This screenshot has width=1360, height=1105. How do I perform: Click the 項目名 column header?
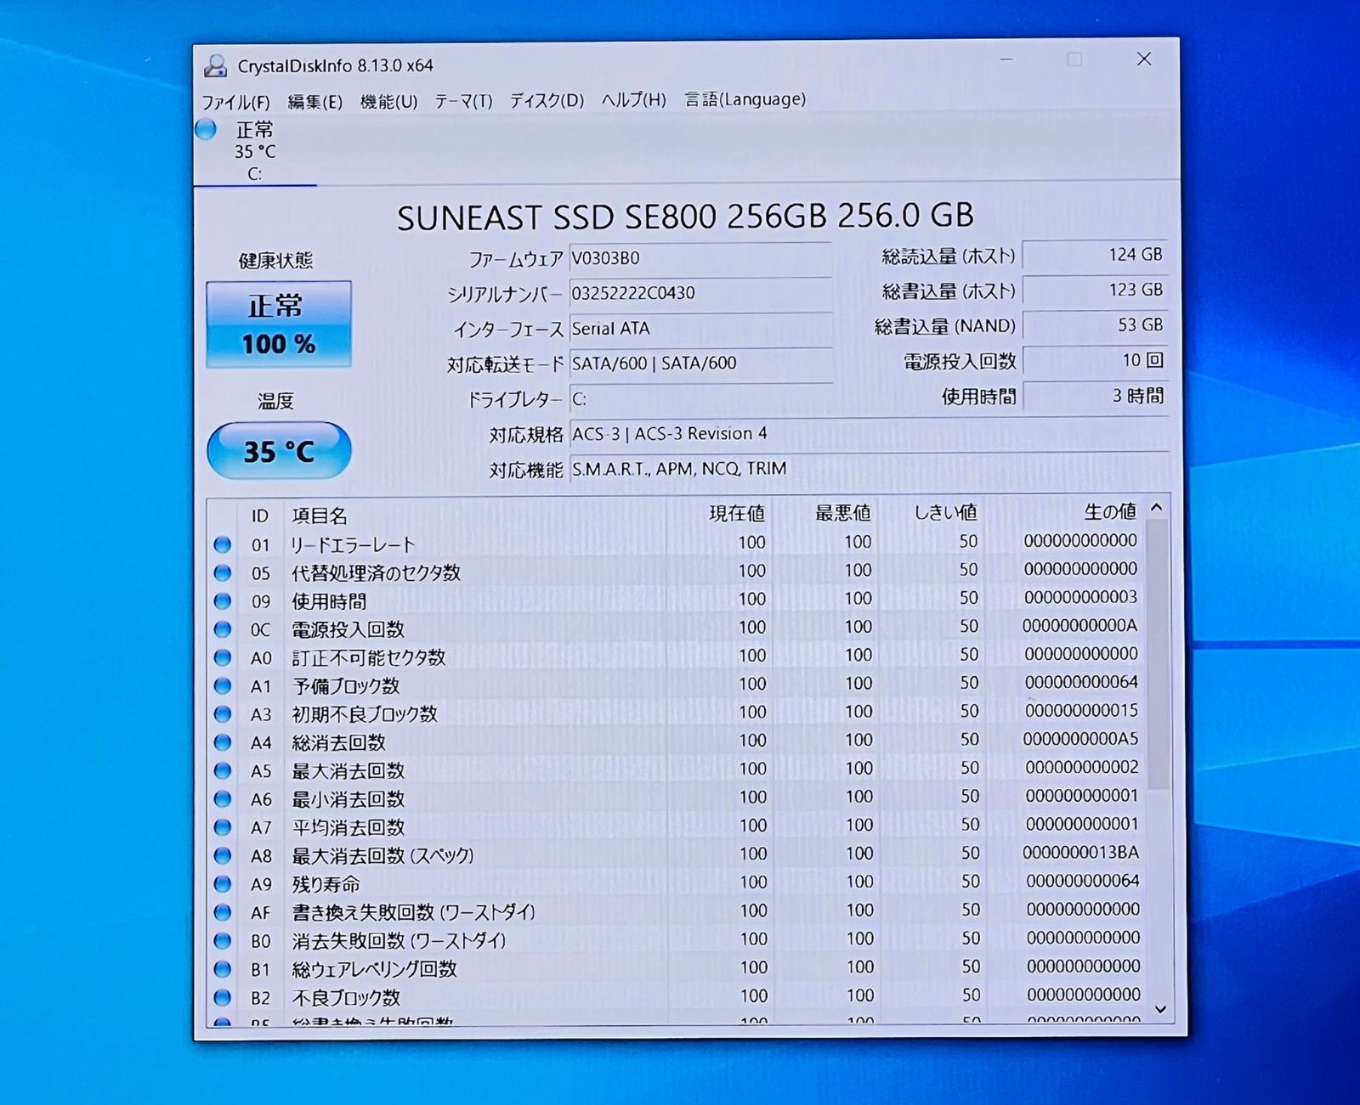point(320,516)
